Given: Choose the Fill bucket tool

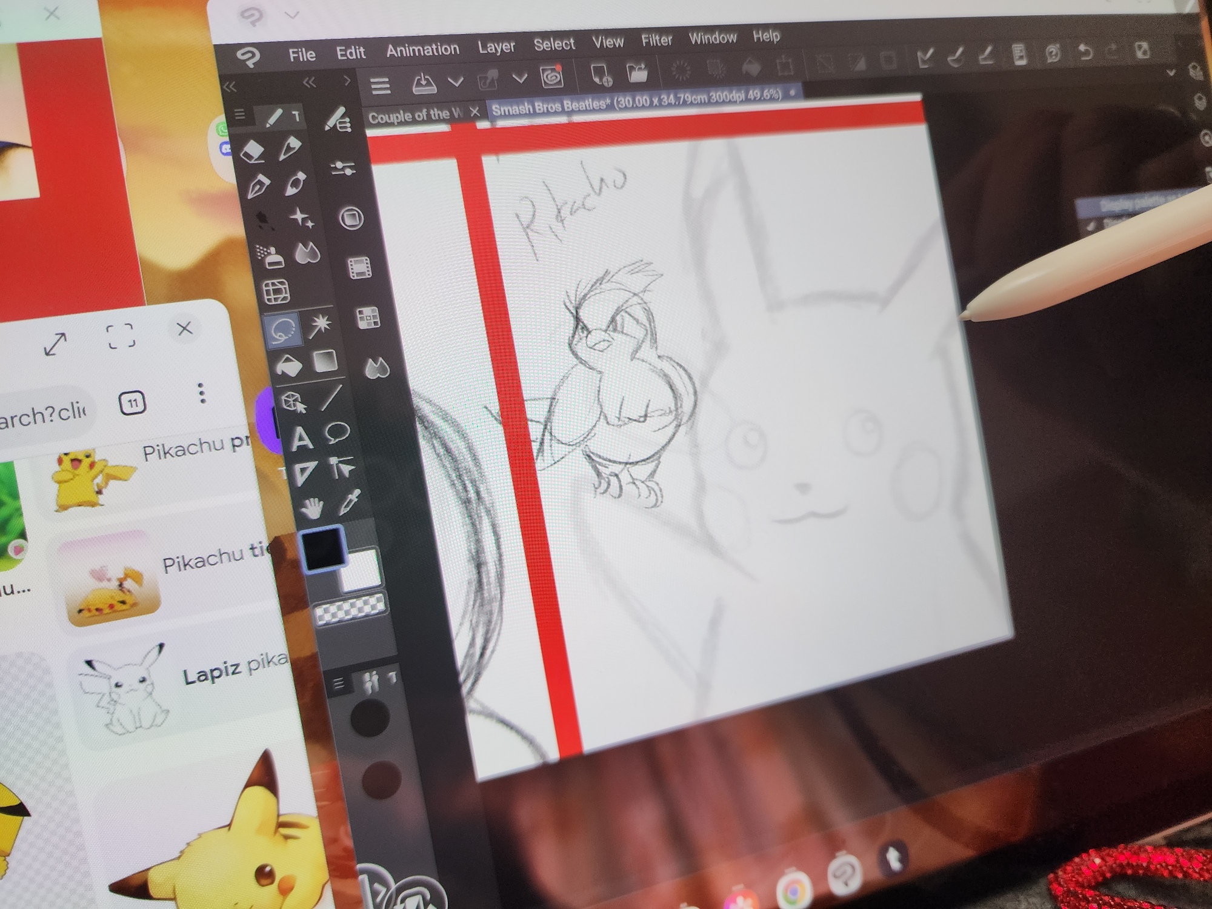Looking at the screenshot, I should [288, 365].
